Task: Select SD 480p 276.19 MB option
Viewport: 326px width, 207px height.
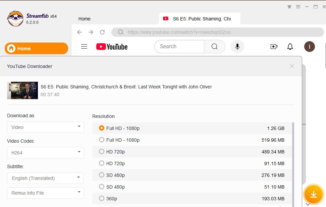Action: pos(192,175)
